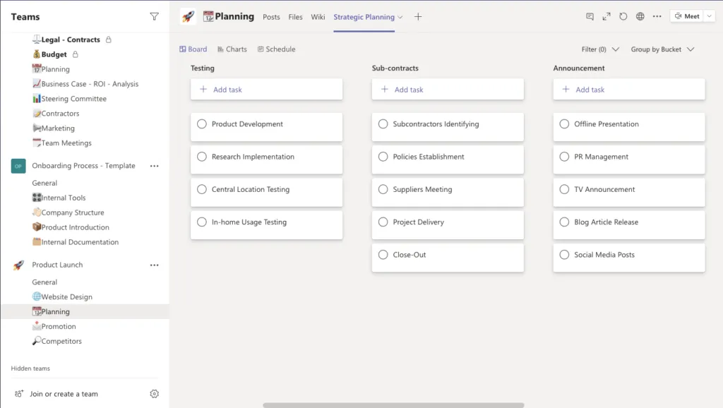Open the conversation icon in top toolbar
Image resolution: width=723 pixels, height=408 pixels.
click(x=590, y=17)
